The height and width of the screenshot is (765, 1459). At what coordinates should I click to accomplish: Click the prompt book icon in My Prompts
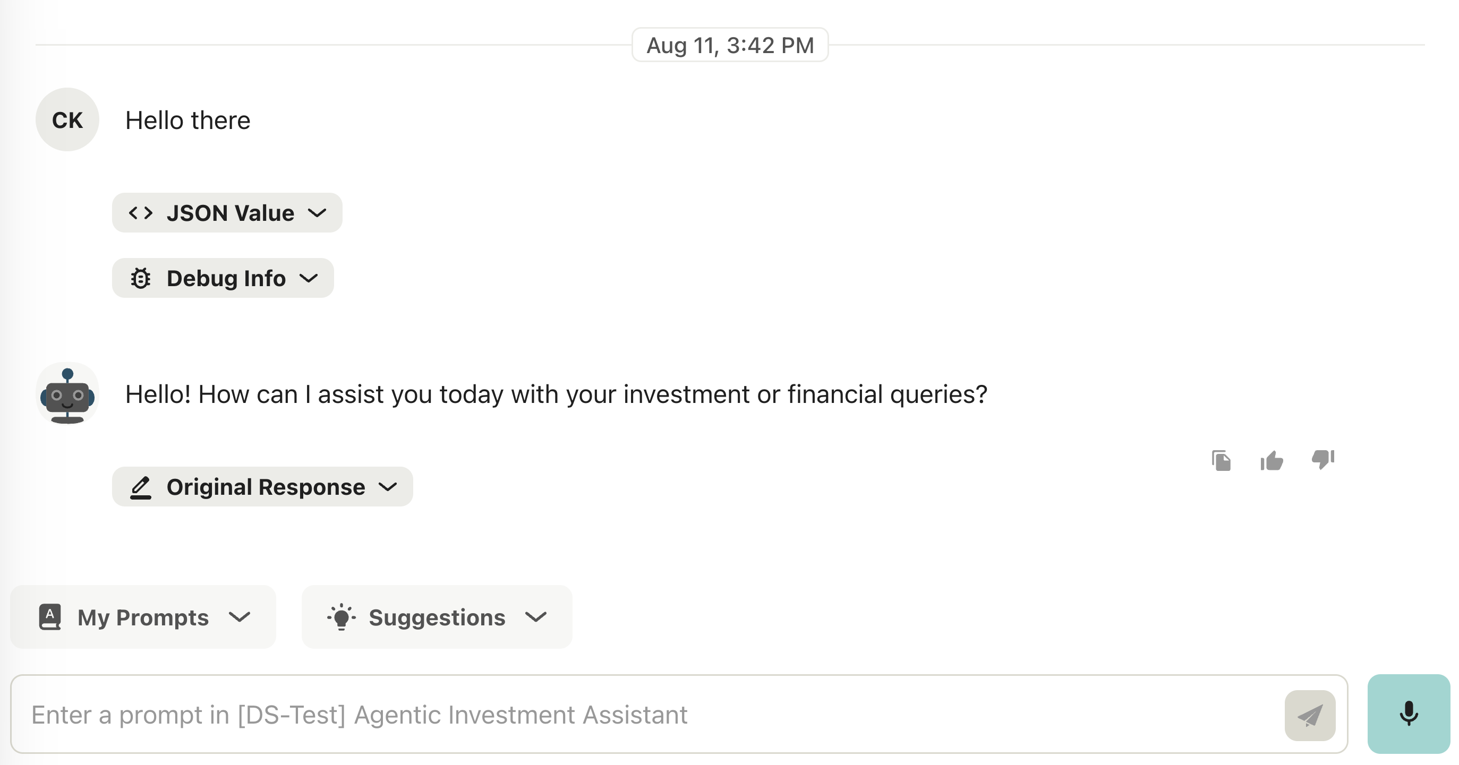point(50,617)
